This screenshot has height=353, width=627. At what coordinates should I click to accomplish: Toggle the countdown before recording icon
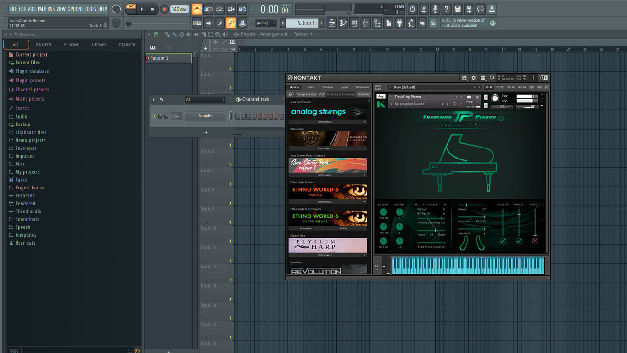tap(220, 9)
